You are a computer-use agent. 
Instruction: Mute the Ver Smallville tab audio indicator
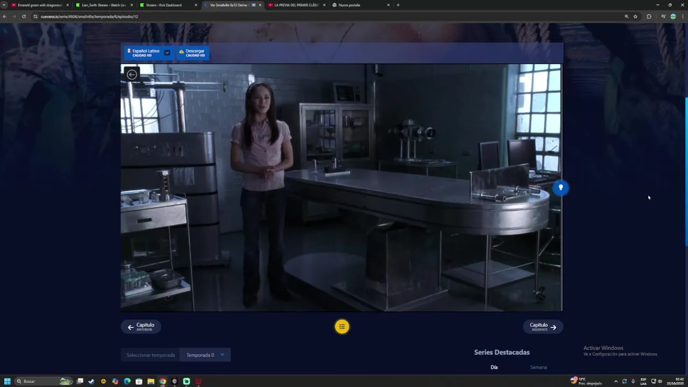click(254, 5)
